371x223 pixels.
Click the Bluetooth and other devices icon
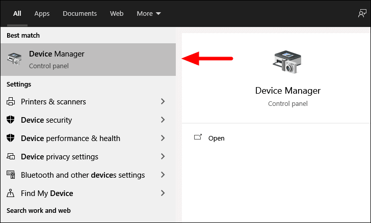pos(11,175)
